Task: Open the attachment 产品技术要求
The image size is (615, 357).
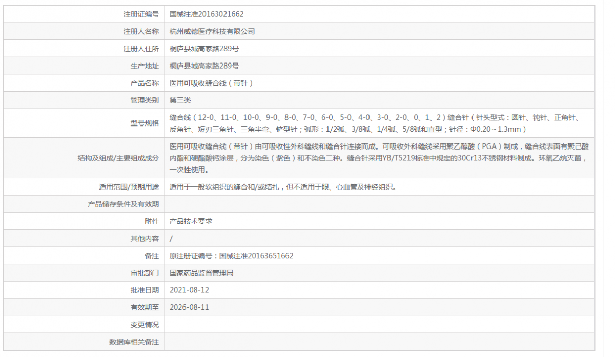Action: [191, 221]
